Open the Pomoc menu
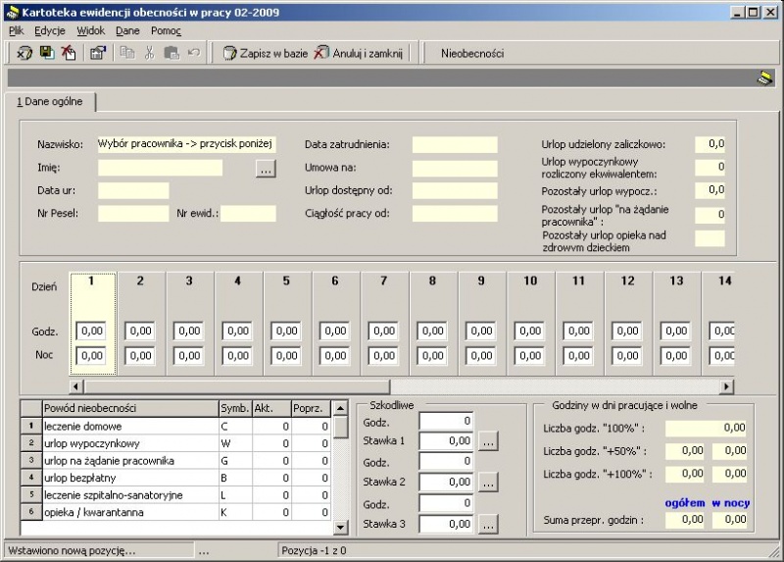 point(166,31)
